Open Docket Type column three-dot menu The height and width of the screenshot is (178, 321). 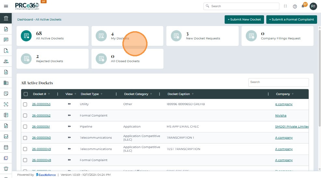point(116,94)
